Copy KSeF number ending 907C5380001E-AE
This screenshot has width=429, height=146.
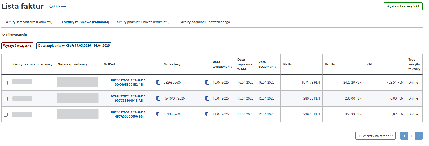click(x=158, y=98)
